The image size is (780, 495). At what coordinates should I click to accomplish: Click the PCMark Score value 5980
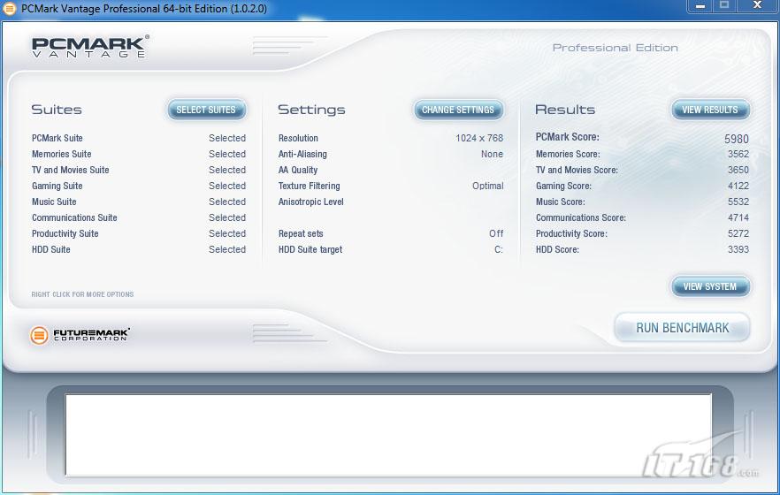coord(736,139)
